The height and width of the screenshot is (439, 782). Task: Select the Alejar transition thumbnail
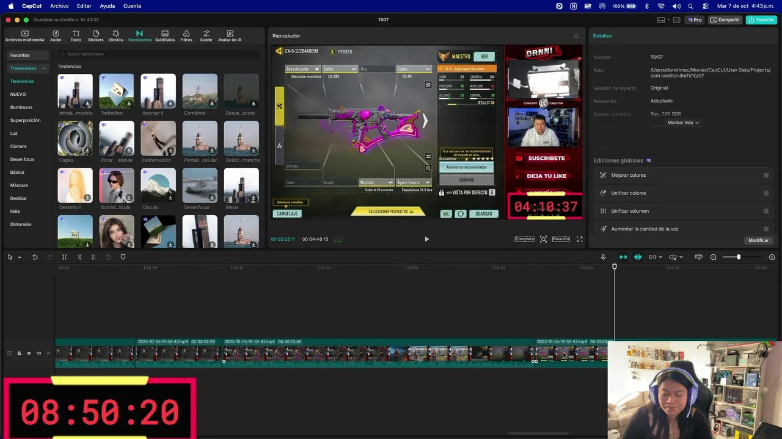241,185
